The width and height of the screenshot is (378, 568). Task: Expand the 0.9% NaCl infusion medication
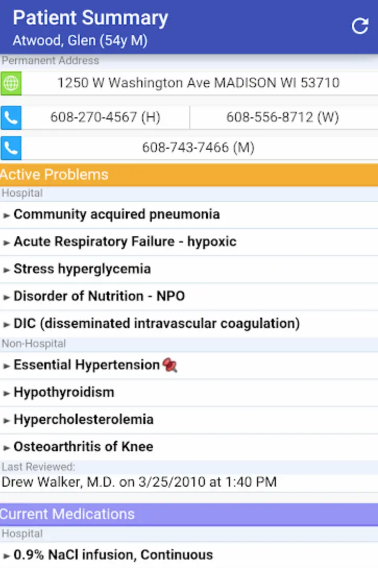pyautogui.click(x=113, y=554)
